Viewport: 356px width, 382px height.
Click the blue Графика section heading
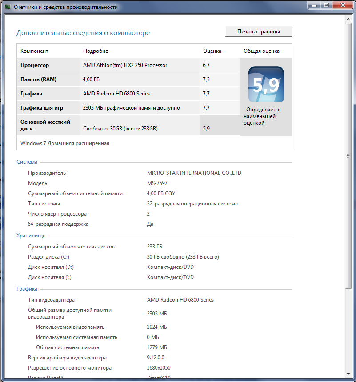pyautogui.click(x=27, y=289)
